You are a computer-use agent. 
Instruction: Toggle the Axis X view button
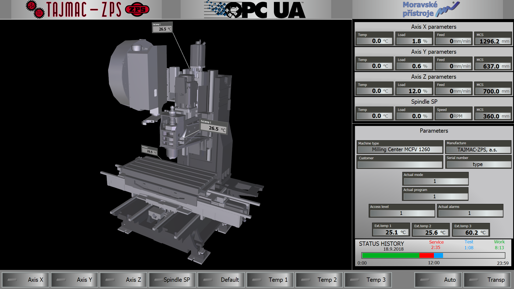tap(26, 280)
